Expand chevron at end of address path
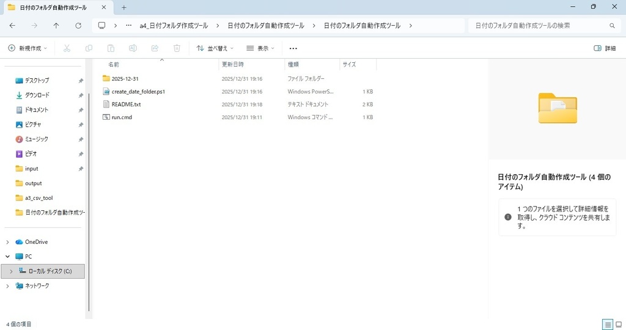626x330 pixels. (x=410, y=26)
